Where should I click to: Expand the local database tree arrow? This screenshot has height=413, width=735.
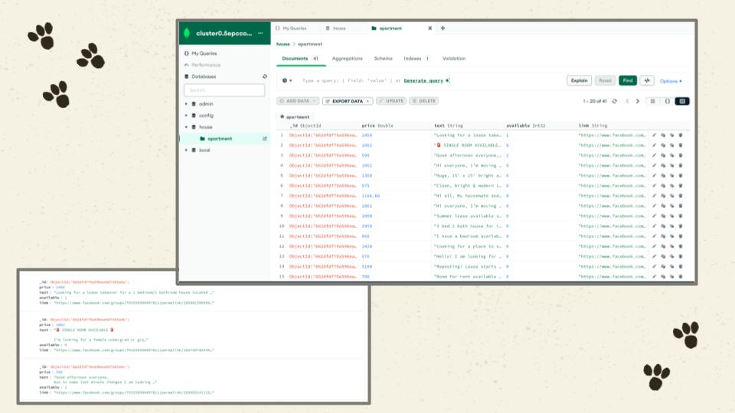point(186,150)
